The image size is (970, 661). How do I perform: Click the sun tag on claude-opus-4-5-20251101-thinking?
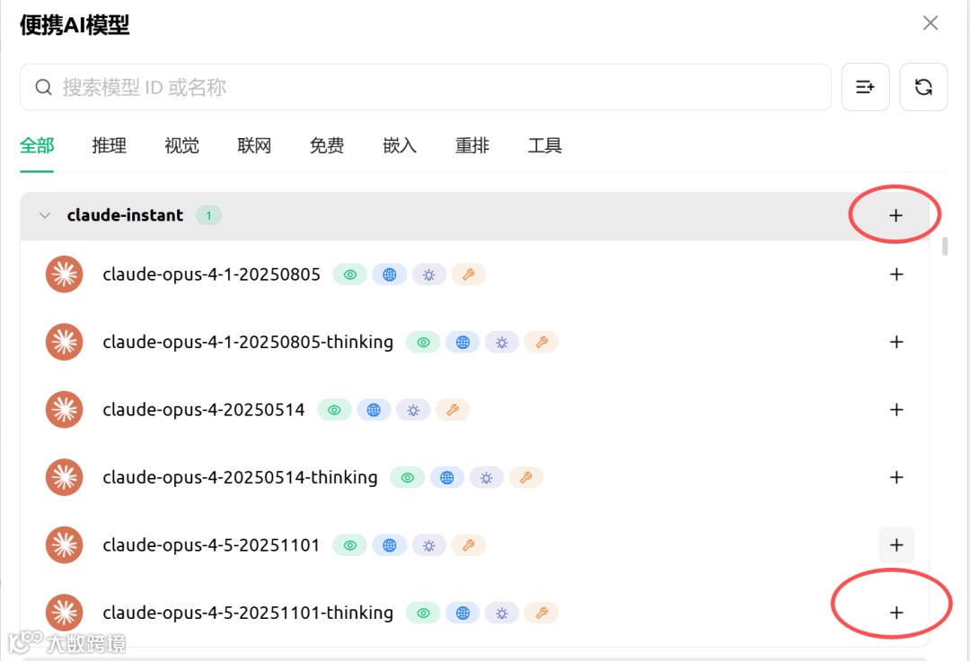point(502,613)
